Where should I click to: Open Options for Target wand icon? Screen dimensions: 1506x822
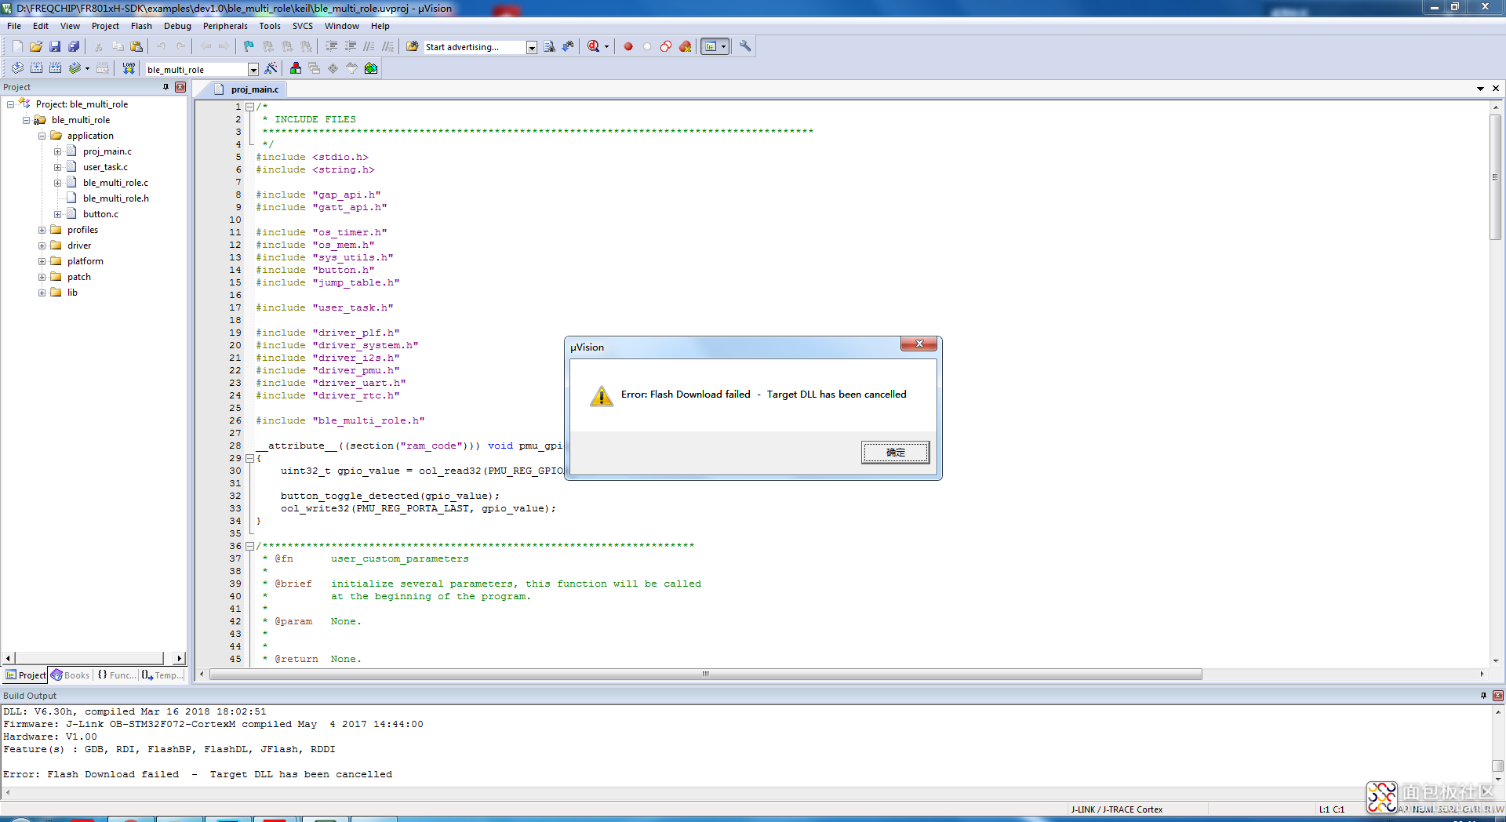[x=271, y=69]
